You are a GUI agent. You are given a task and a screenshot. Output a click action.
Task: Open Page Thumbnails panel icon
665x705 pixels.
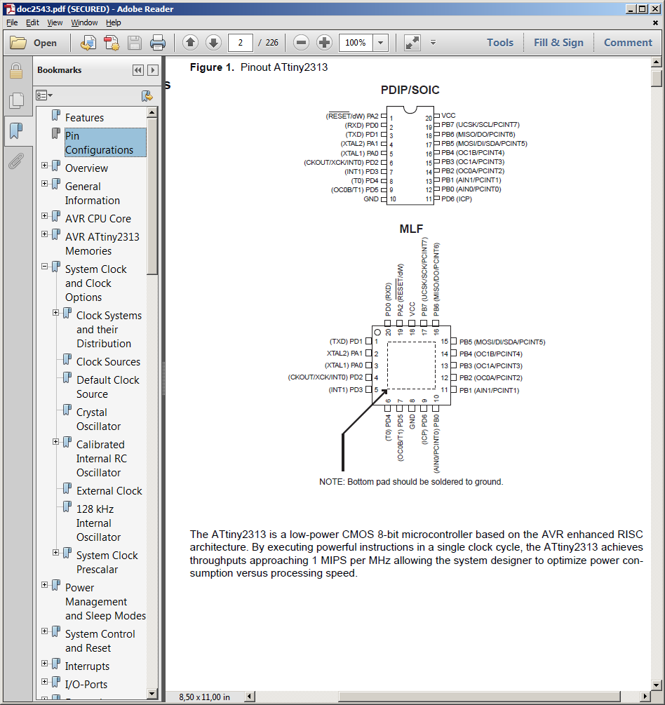(16, 100)
